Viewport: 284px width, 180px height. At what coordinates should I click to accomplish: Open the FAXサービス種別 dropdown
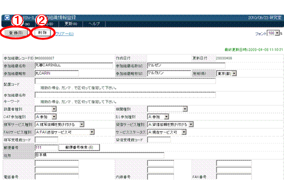coord(64,132)
